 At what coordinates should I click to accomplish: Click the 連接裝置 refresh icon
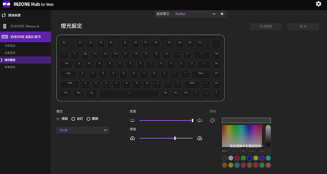pyautogui.click(x=4, y=15)
